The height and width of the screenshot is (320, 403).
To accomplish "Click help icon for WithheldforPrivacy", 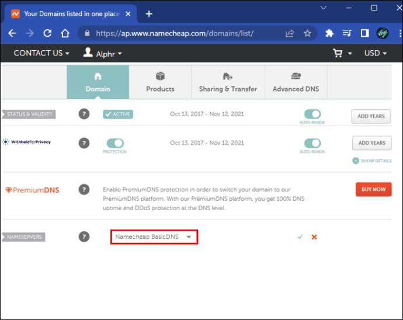I will pyautogui.click(x=84, y=143).
